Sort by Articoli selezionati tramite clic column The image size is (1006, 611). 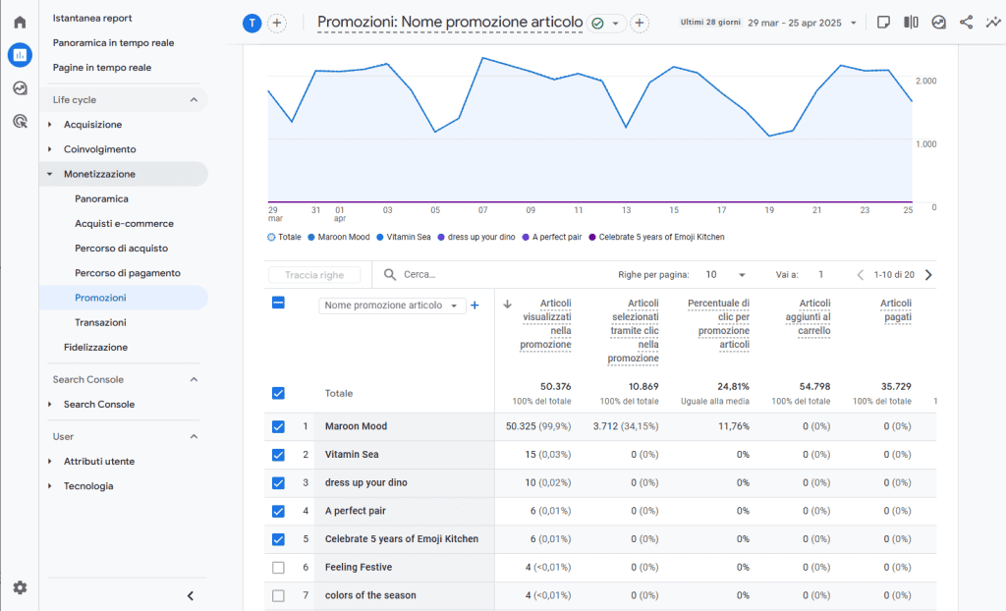[634, 330]
